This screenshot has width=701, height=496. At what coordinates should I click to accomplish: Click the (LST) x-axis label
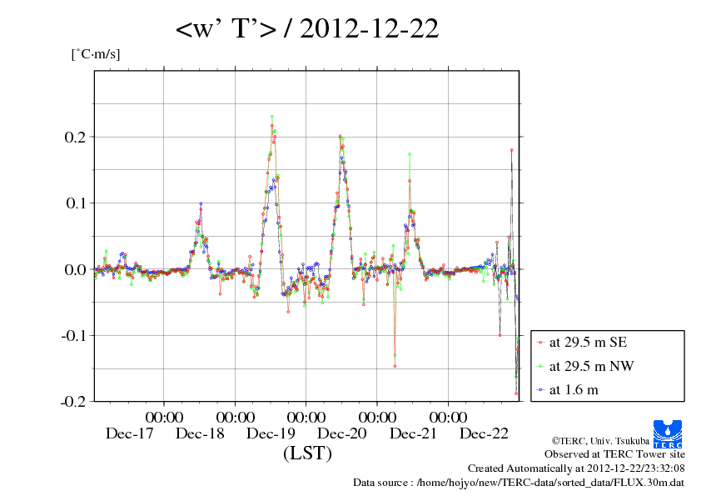pyautogui.click(x=307, y=453)
